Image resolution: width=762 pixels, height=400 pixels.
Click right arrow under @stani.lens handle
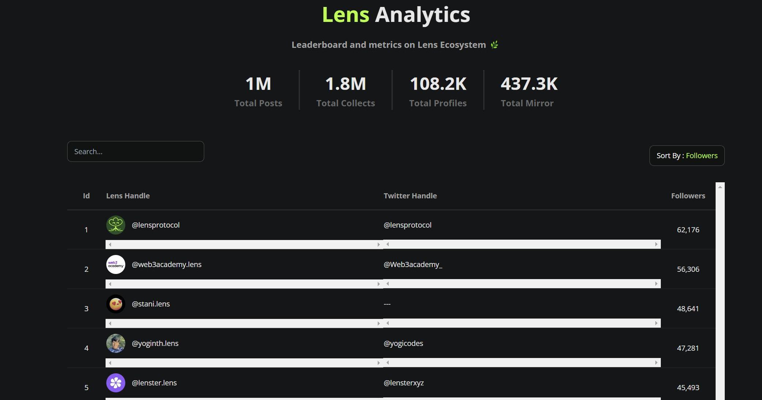378,323
